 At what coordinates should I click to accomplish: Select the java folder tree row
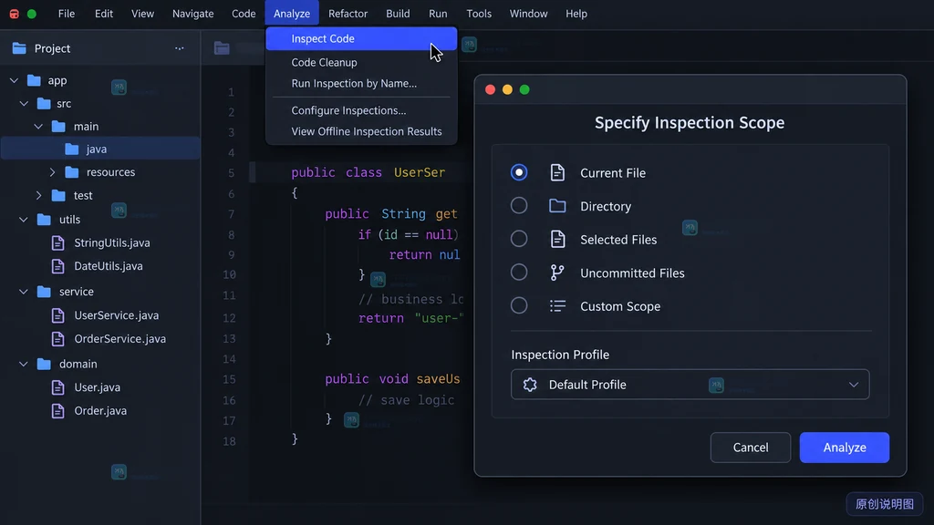tap(100, 149)
